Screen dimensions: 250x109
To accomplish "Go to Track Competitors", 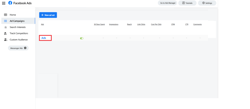I will click(18, 33).
